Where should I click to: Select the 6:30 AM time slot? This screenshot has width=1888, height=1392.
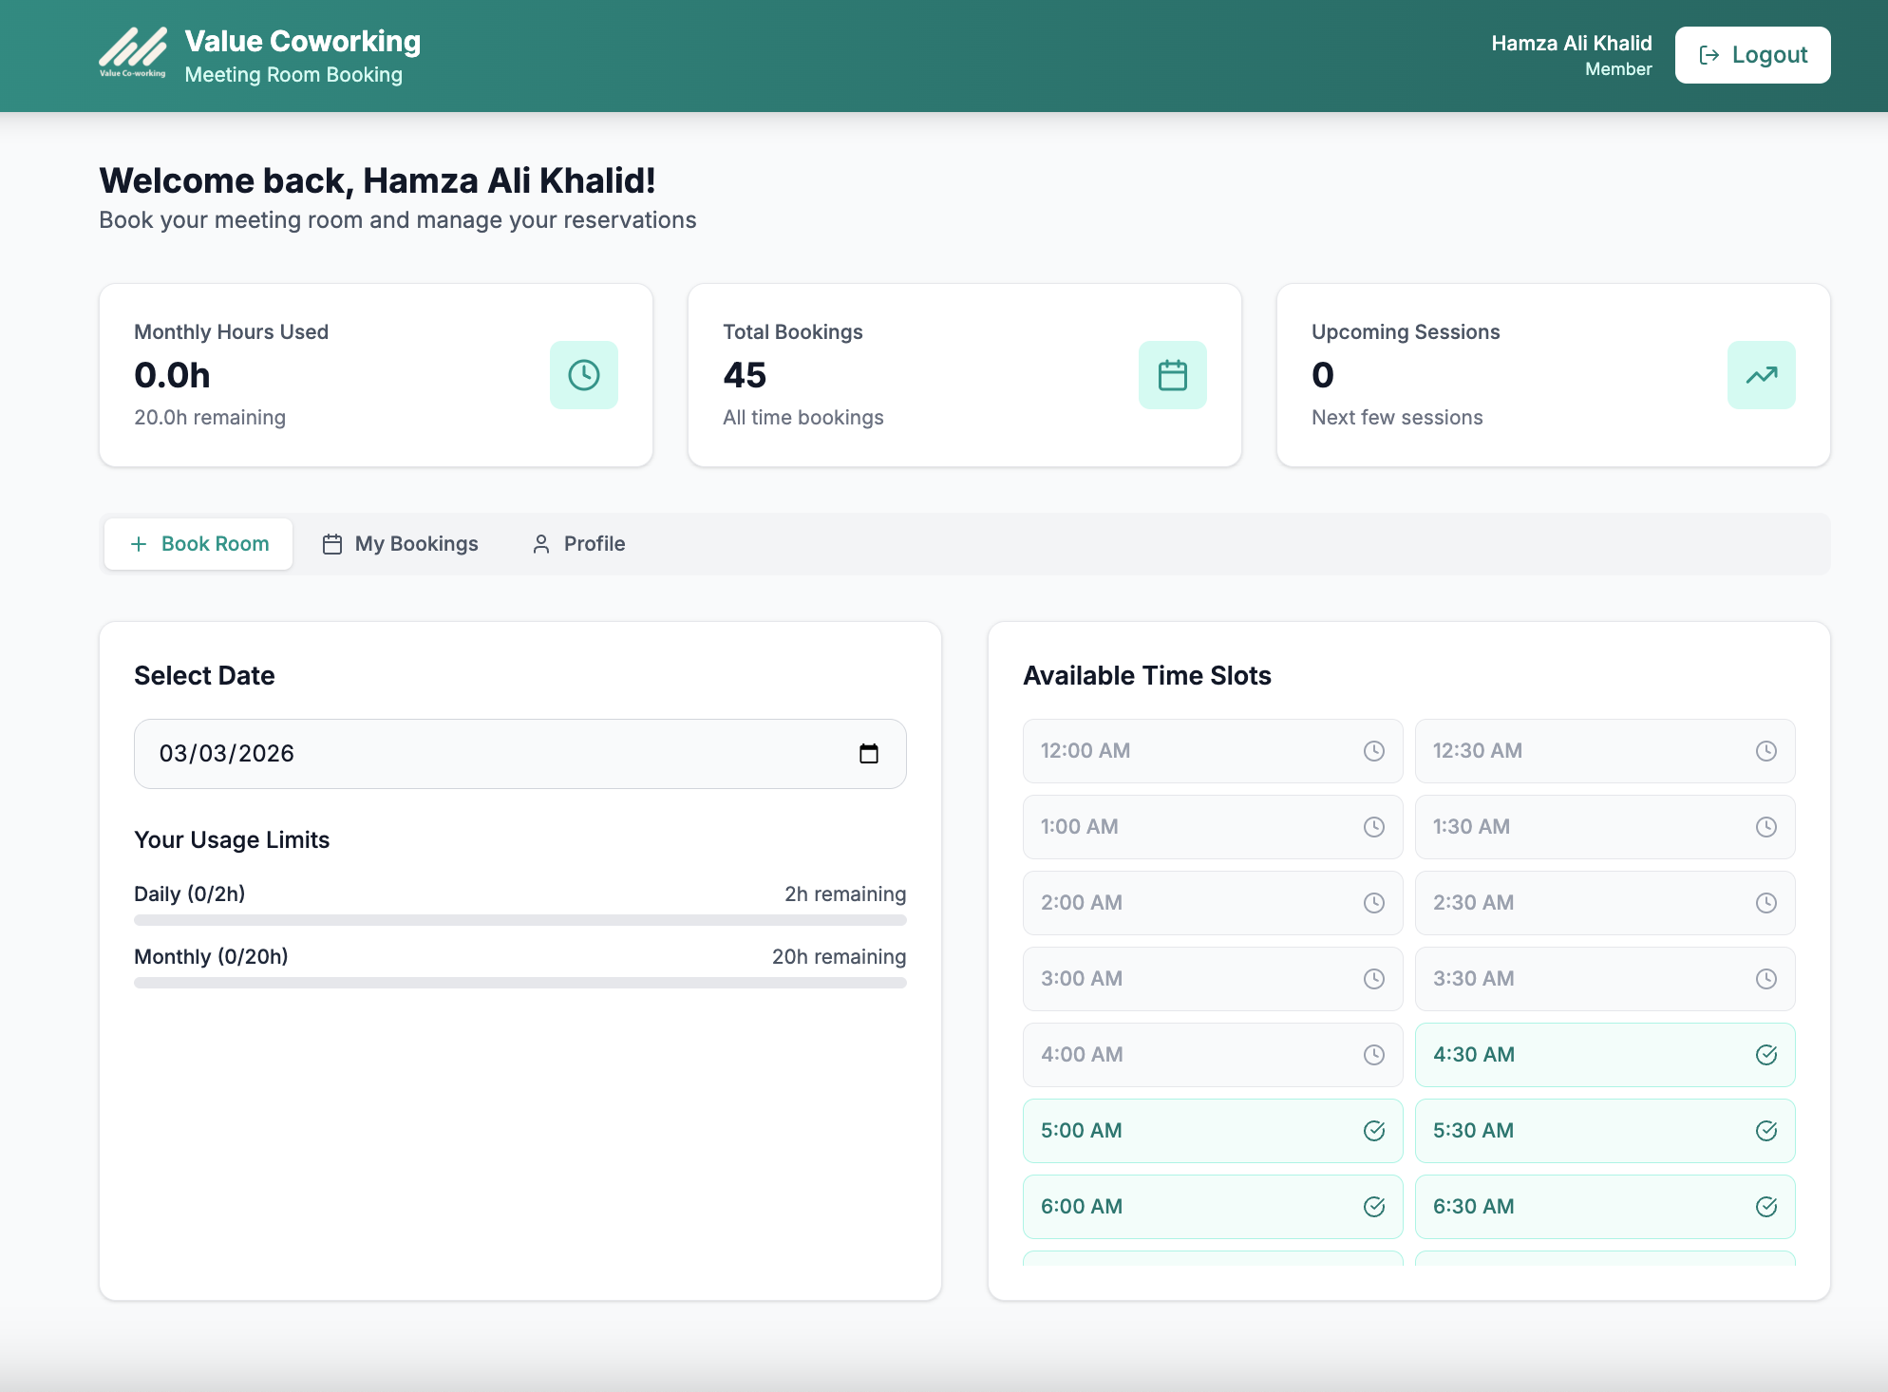[1603, 1207]
